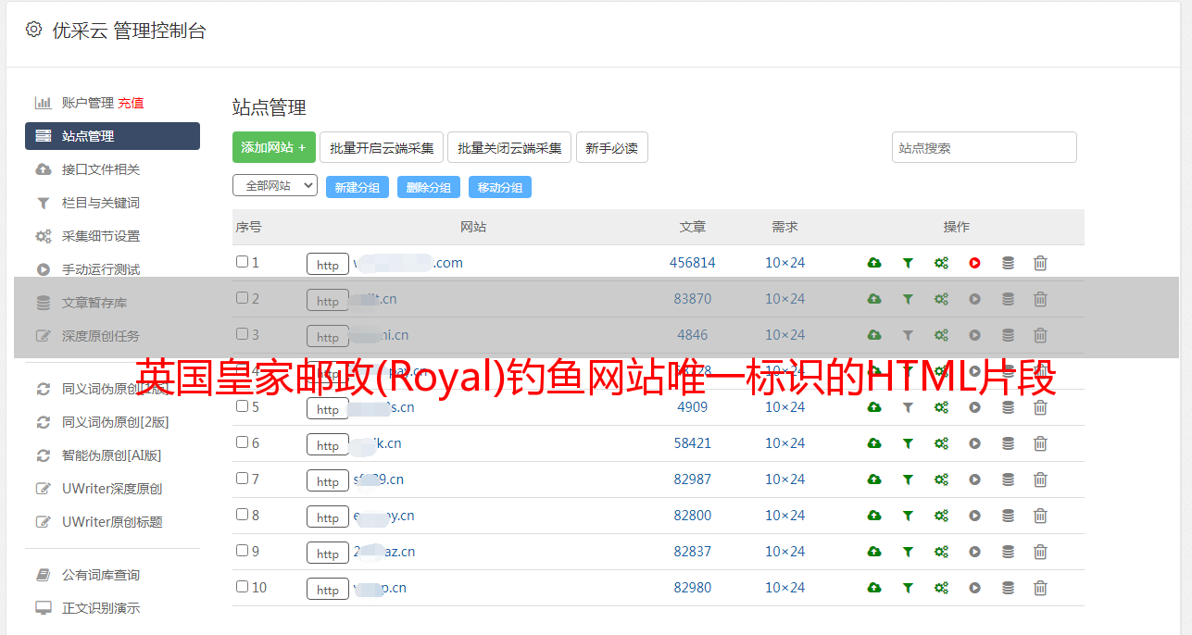Open 智能伪原创[AI版] in the sidebar
This screenshot has width=1192, height=635.
(112, 455)
